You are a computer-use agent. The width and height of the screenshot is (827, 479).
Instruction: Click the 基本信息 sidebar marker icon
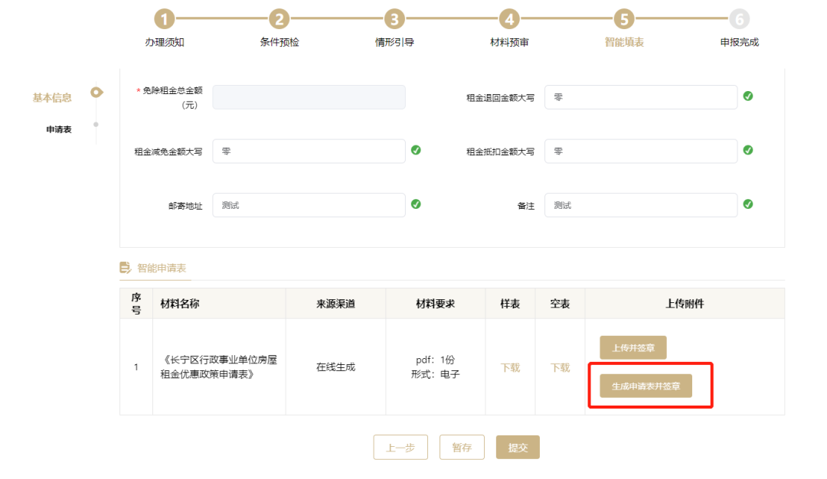pyautogui.click(x=96, y=93)
